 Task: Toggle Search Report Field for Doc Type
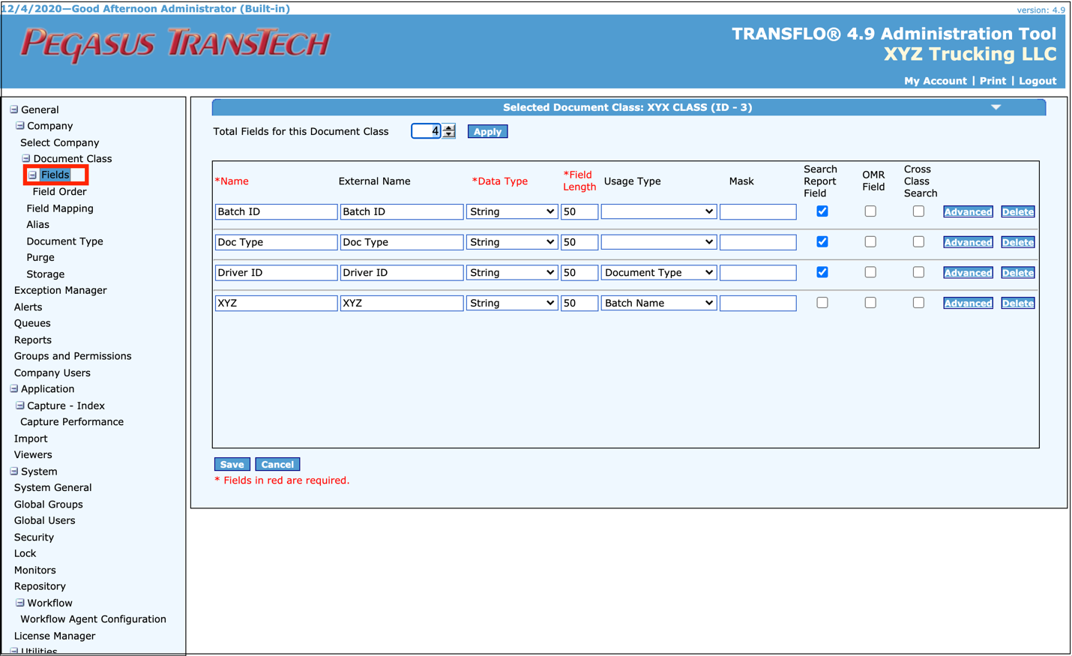click(x=822, y=241)
